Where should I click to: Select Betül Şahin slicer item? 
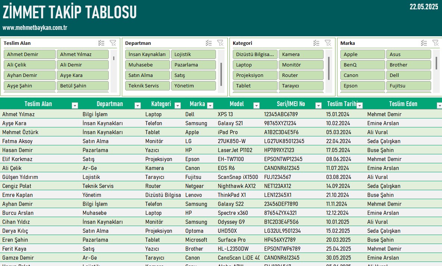(x=83, y=86)
